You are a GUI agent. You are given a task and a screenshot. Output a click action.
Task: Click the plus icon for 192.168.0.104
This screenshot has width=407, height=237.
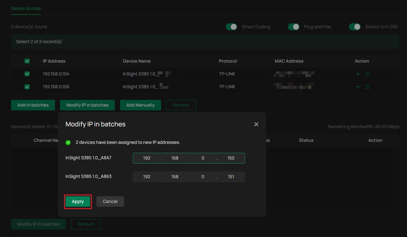(358, 74)
